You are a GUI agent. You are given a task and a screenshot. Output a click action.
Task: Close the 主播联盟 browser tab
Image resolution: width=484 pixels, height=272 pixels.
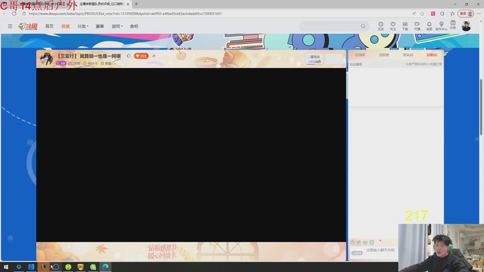pos(128,4)
